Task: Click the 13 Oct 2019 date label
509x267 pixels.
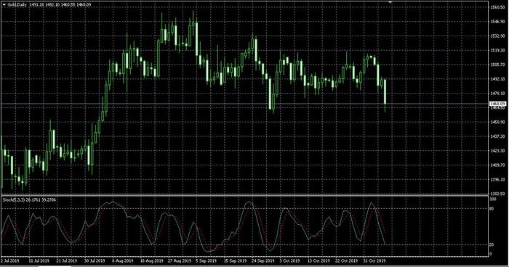Action: click(318, 260)
